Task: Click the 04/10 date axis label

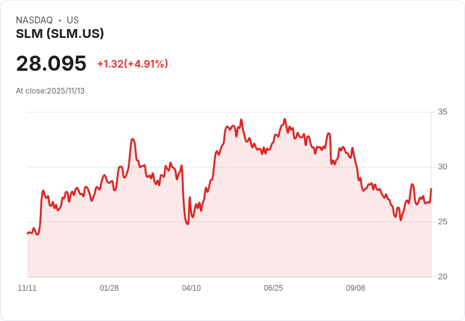Action: (191, 288)
